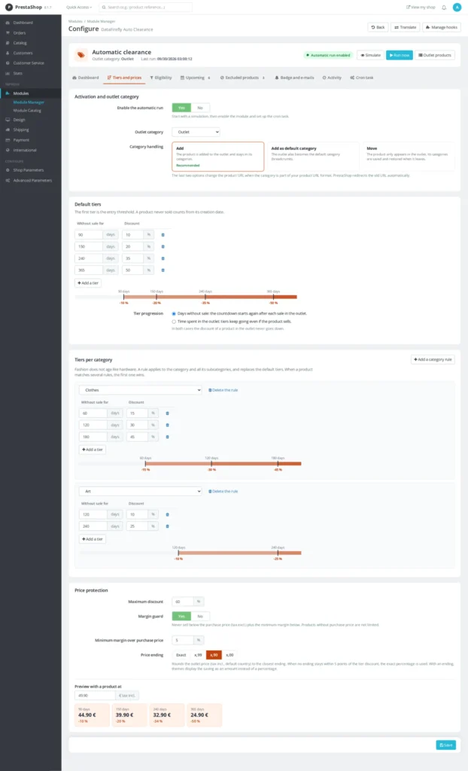Delete the Art 120 days tier
Screen dimensions: 468x771
coord(167,515)
